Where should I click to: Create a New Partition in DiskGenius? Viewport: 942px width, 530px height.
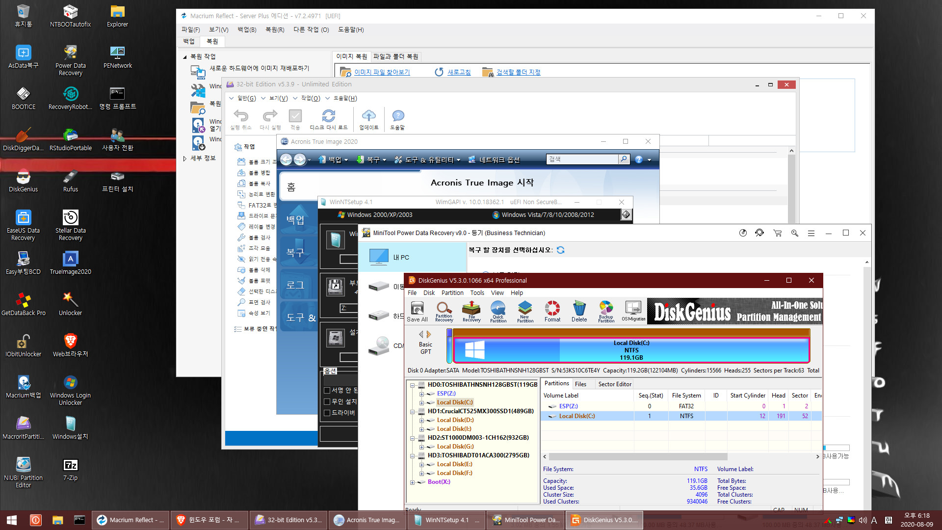[x=525, y=312]
